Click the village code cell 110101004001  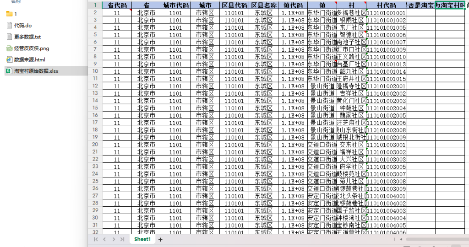386,196
